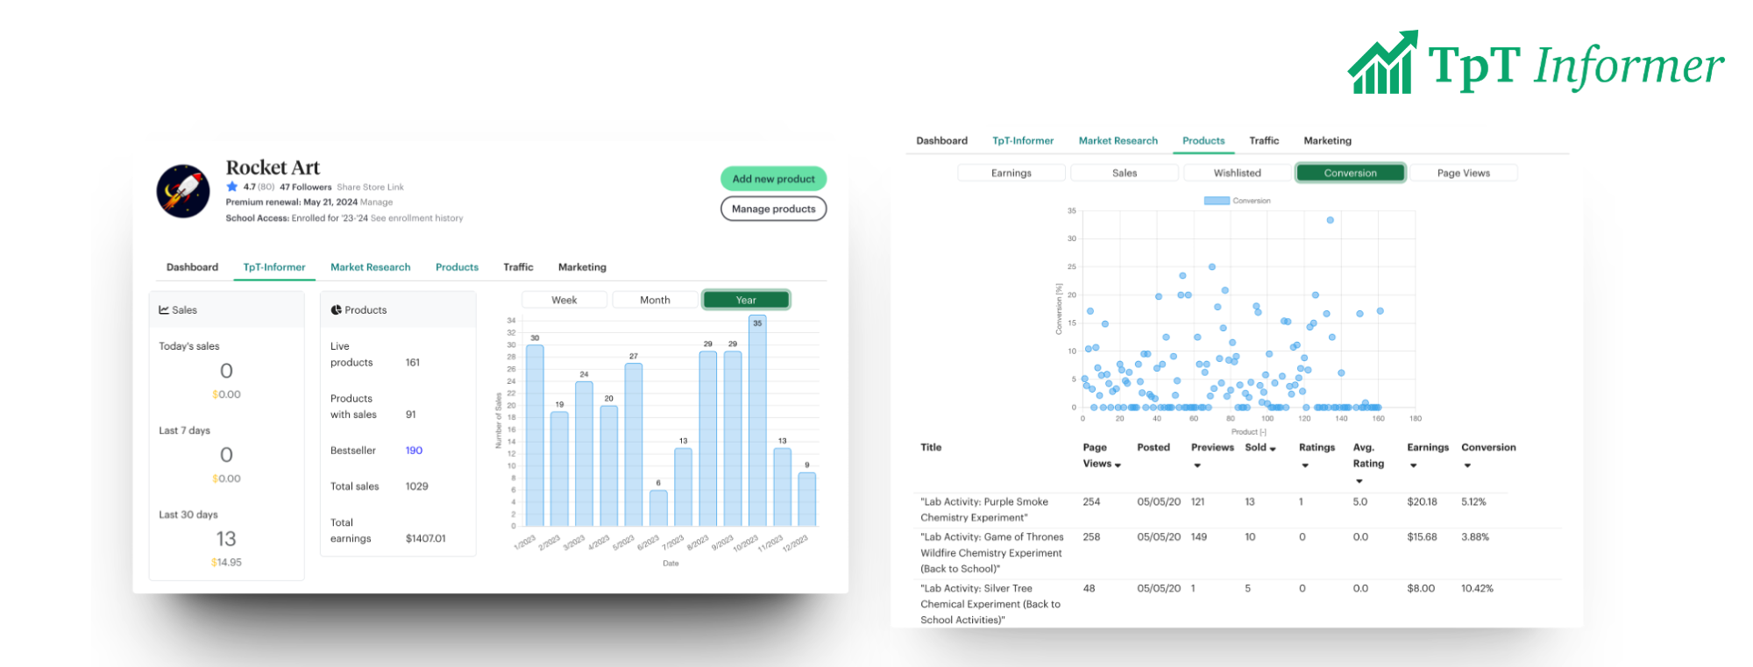Click the tallest bar labeled 35
Viewport: 1753px width, 667px height.
[x=757, y=421]
